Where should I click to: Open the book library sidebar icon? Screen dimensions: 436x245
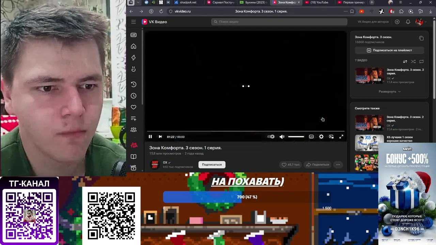134,157
